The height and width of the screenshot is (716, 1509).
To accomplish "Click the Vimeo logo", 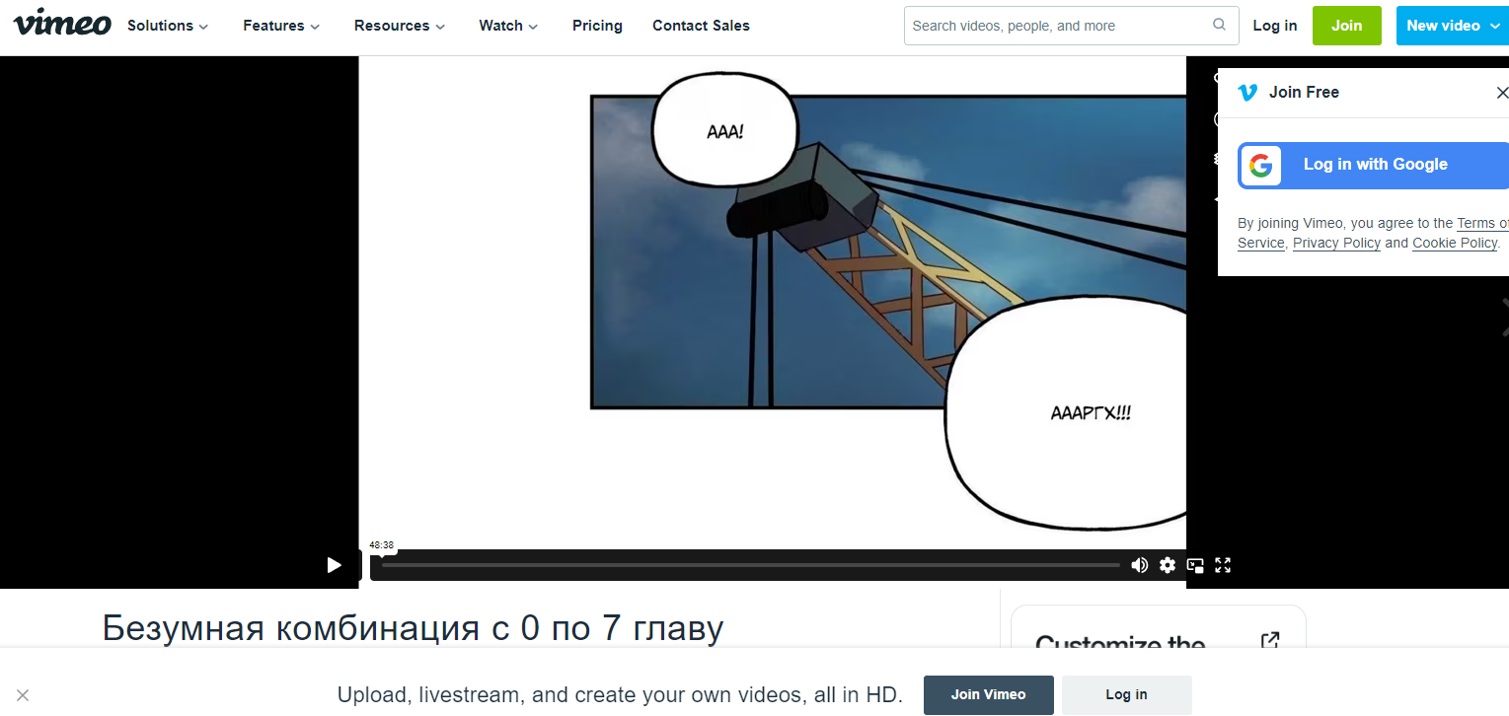I will [61, 24].
